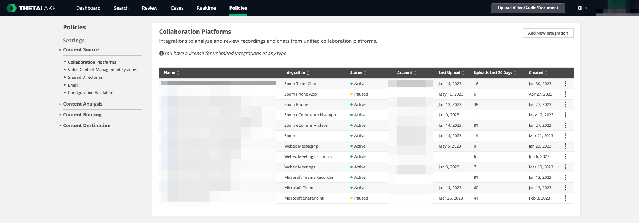Go to the Dashboard tab
Image resolution: width=639 pixels, height=223 pixels.
tap(88, 8)
